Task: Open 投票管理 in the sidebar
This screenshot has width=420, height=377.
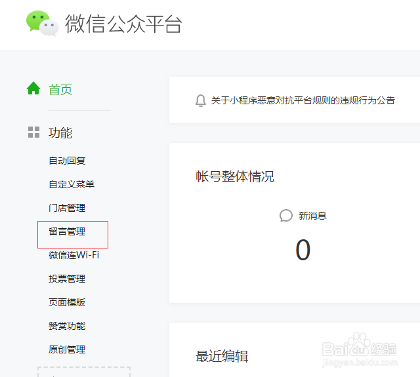Action: 67,279
